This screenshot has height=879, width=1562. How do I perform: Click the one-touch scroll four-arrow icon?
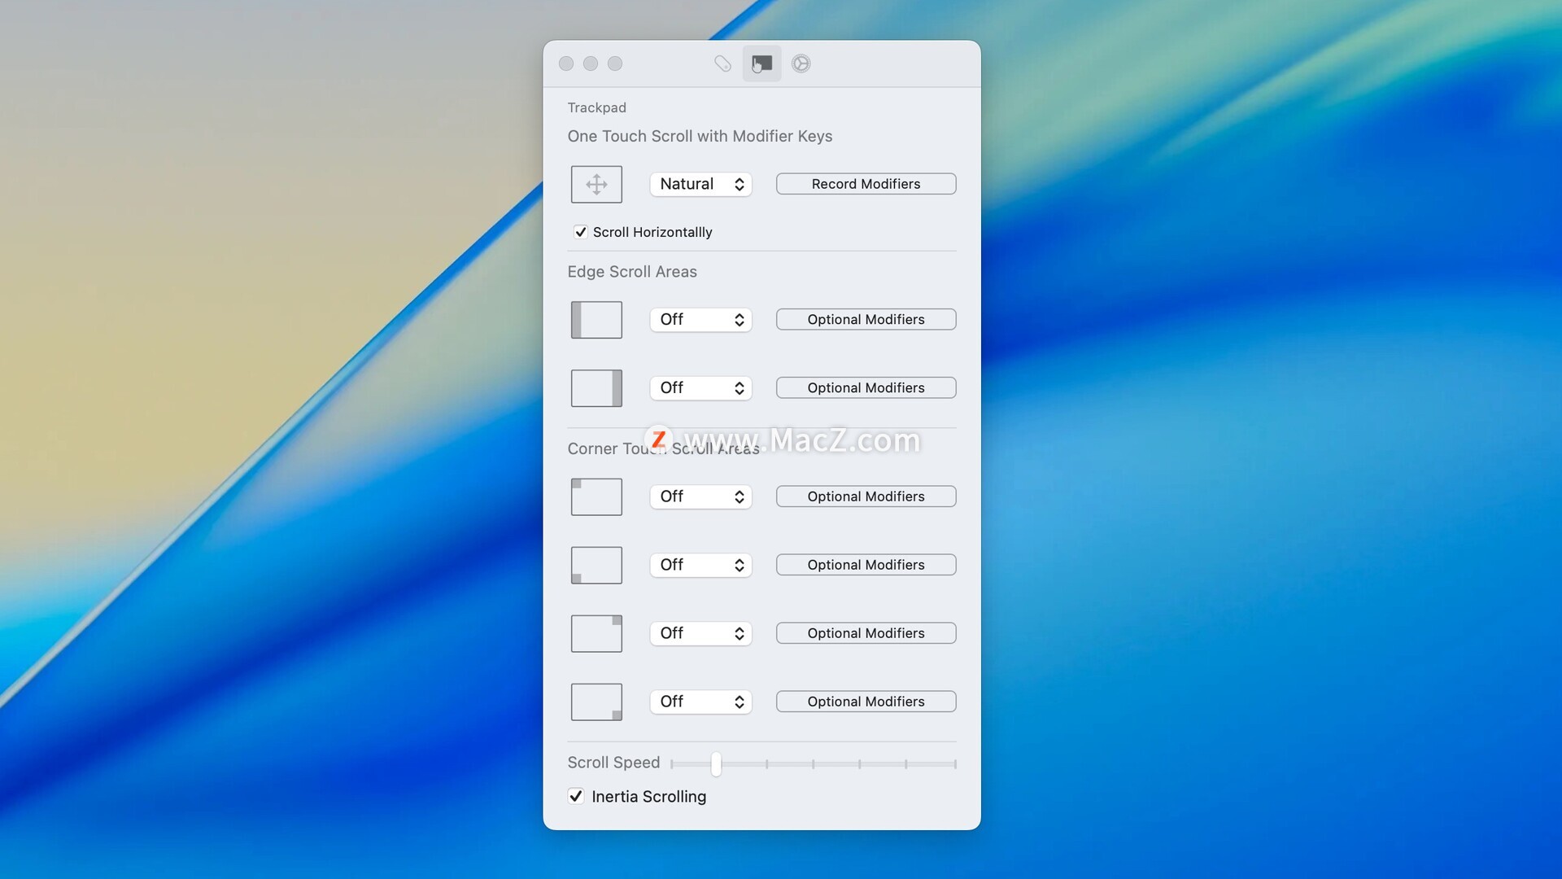pos(596,185)
